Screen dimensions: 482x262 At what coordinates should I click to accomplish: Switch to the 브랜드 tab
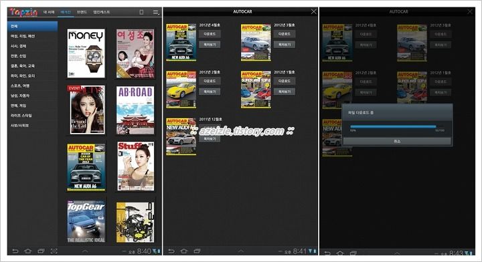(x=82, y=12)
